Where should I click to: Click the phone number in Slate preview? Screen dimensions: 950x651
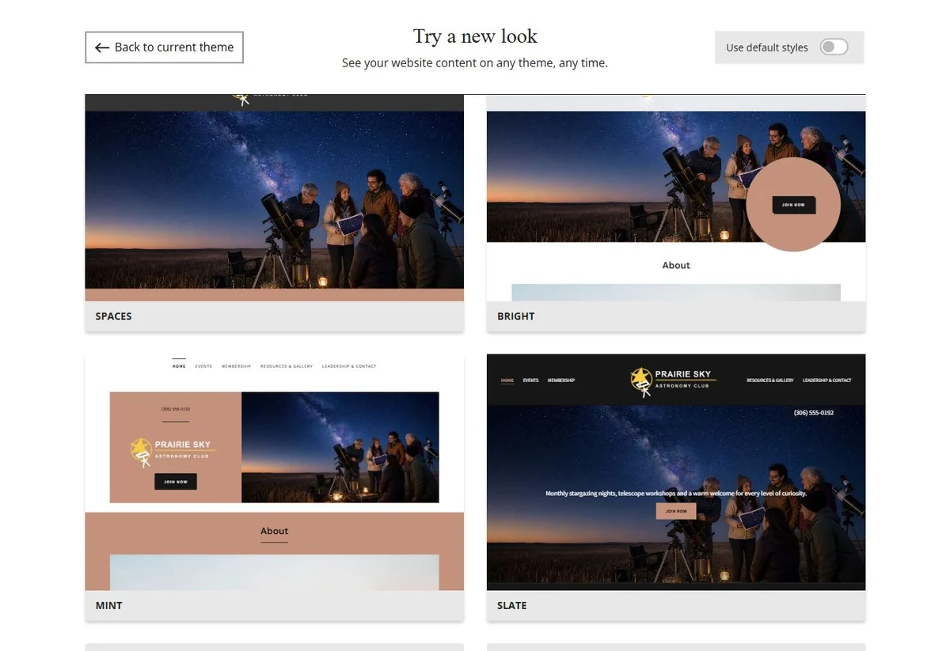click(x=814, y=413)
